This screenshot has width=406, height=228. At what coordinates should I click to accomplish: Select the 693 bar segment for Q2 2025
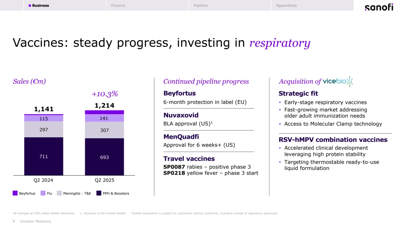click(104, 157)
